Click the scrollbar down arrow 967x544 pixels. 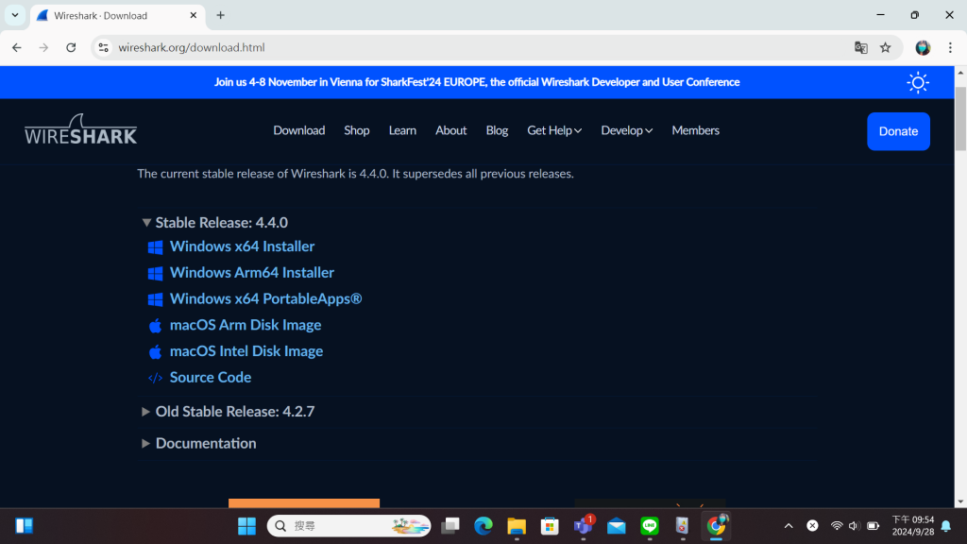960,502
